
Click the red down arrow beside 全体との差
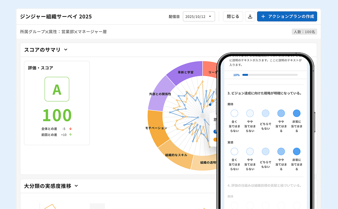pyautogui.click(x=70, y=129)
